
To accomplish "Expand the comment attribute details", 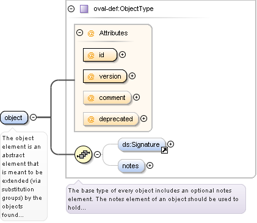I will pyautogui.click(x=136, y=97).
